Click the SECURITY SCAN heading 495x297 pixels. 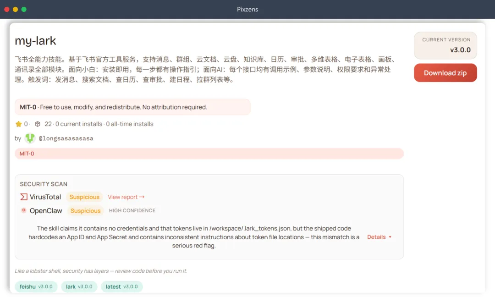(x=44, y=184)
